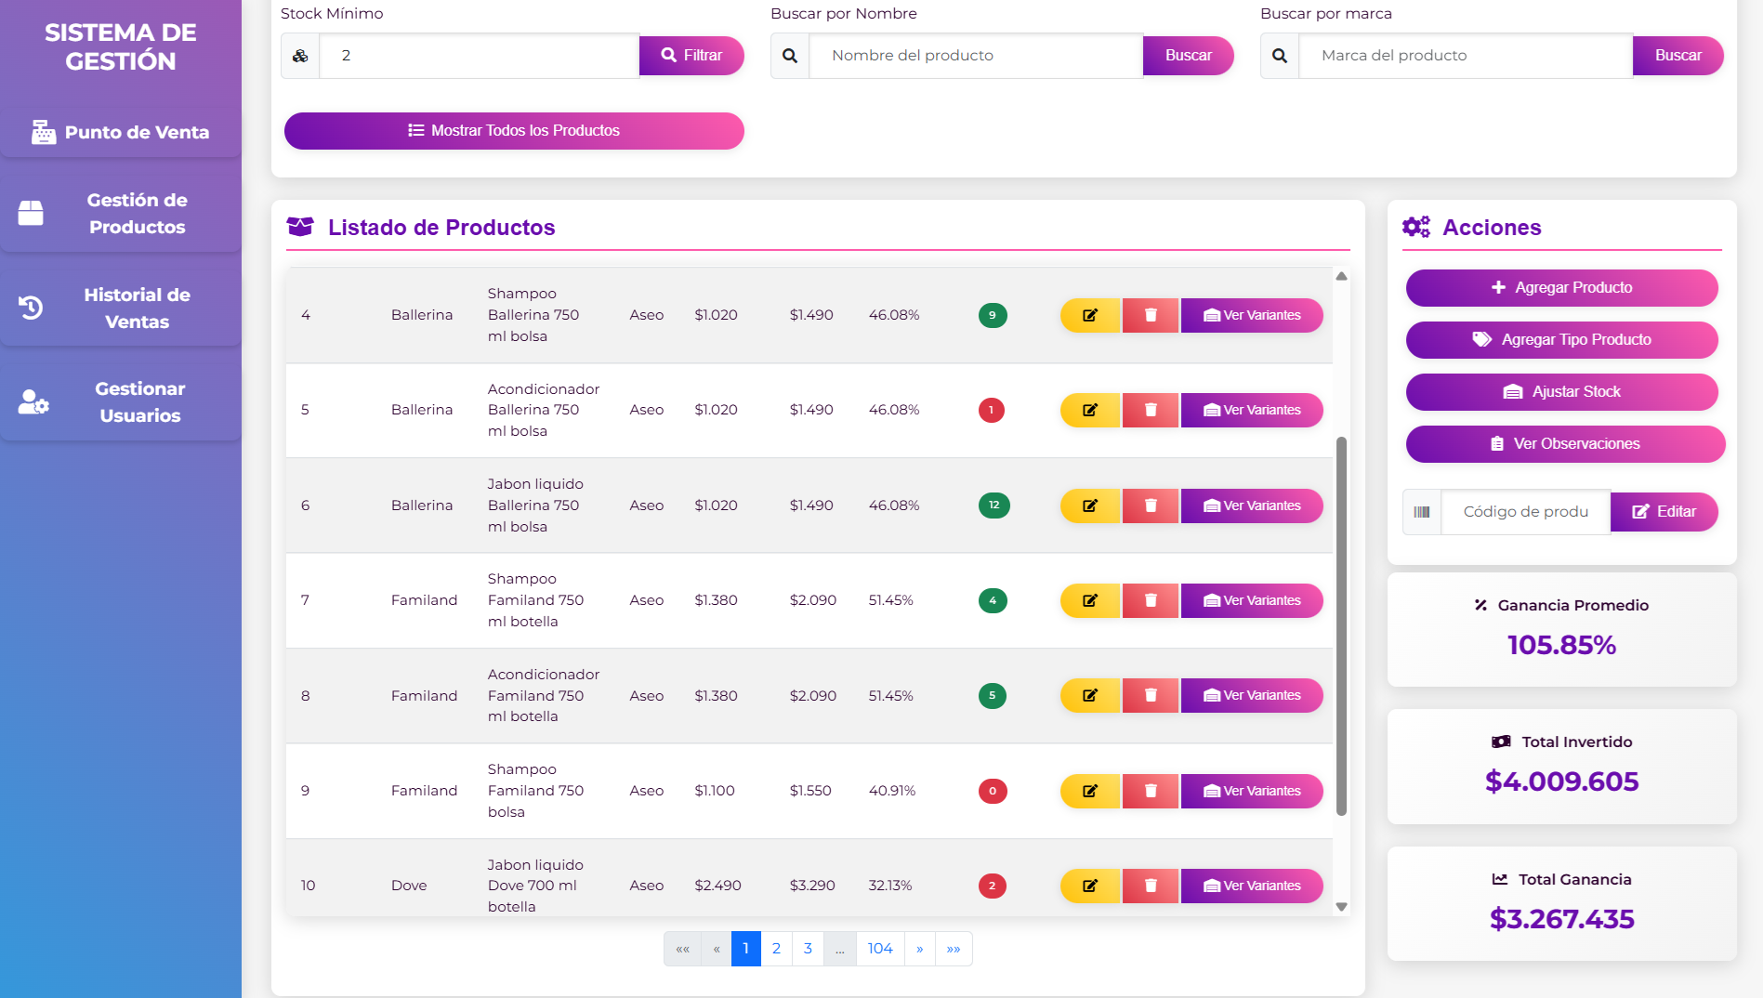The height and width of the screenshot is (998, 1763).
Task: Click the trash icon for Acondicionador Ballerina row
Action: 1151,410
